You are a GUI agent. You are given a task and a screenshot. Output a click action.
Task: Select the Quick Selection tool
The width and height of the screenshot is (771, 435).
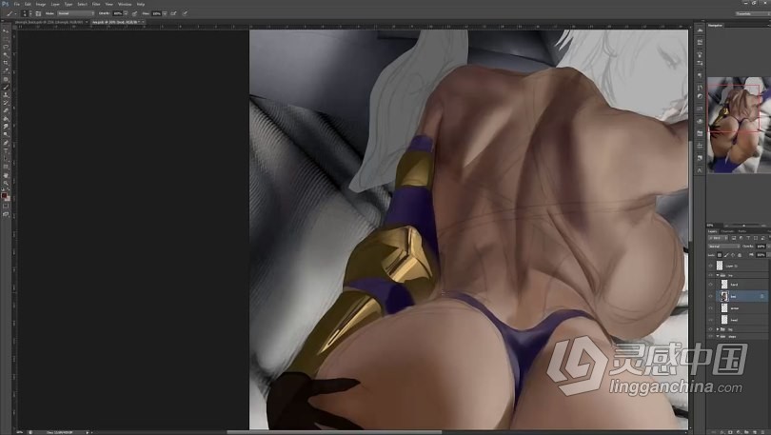click(x=6, y=54)
